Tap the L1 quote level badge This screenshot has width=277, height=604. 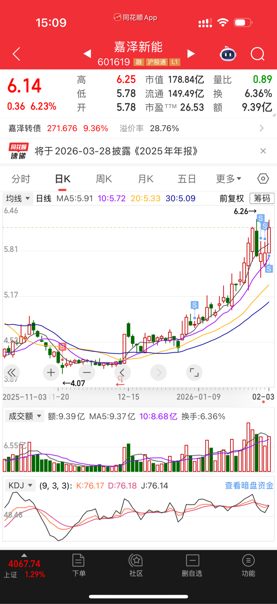pos(175,62)
